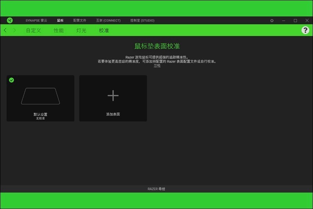The image size is (313, 209).
Task: Click the RAZER 毒蝰 device name
Action: tap(156, 189)
